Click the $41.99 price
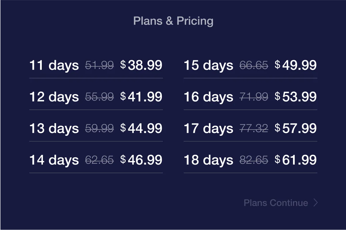 coord(141,97)
